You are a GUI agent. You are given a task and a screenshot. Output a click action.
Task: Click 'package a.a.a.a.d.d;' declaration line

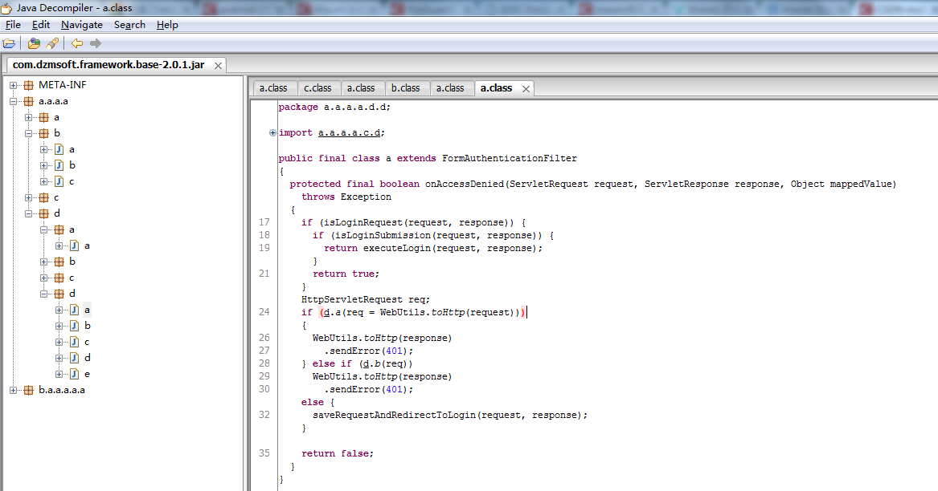(x=334, y=108)
